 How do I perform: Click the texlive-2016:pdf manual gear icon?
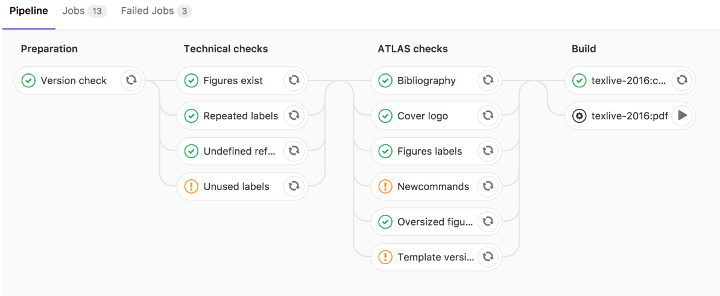click(579, 116)
